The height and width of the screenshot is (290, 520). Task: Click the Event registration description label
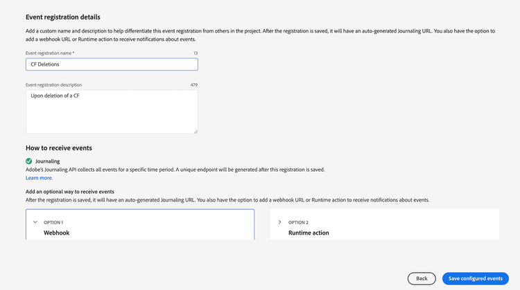click(x=53, y=85)
